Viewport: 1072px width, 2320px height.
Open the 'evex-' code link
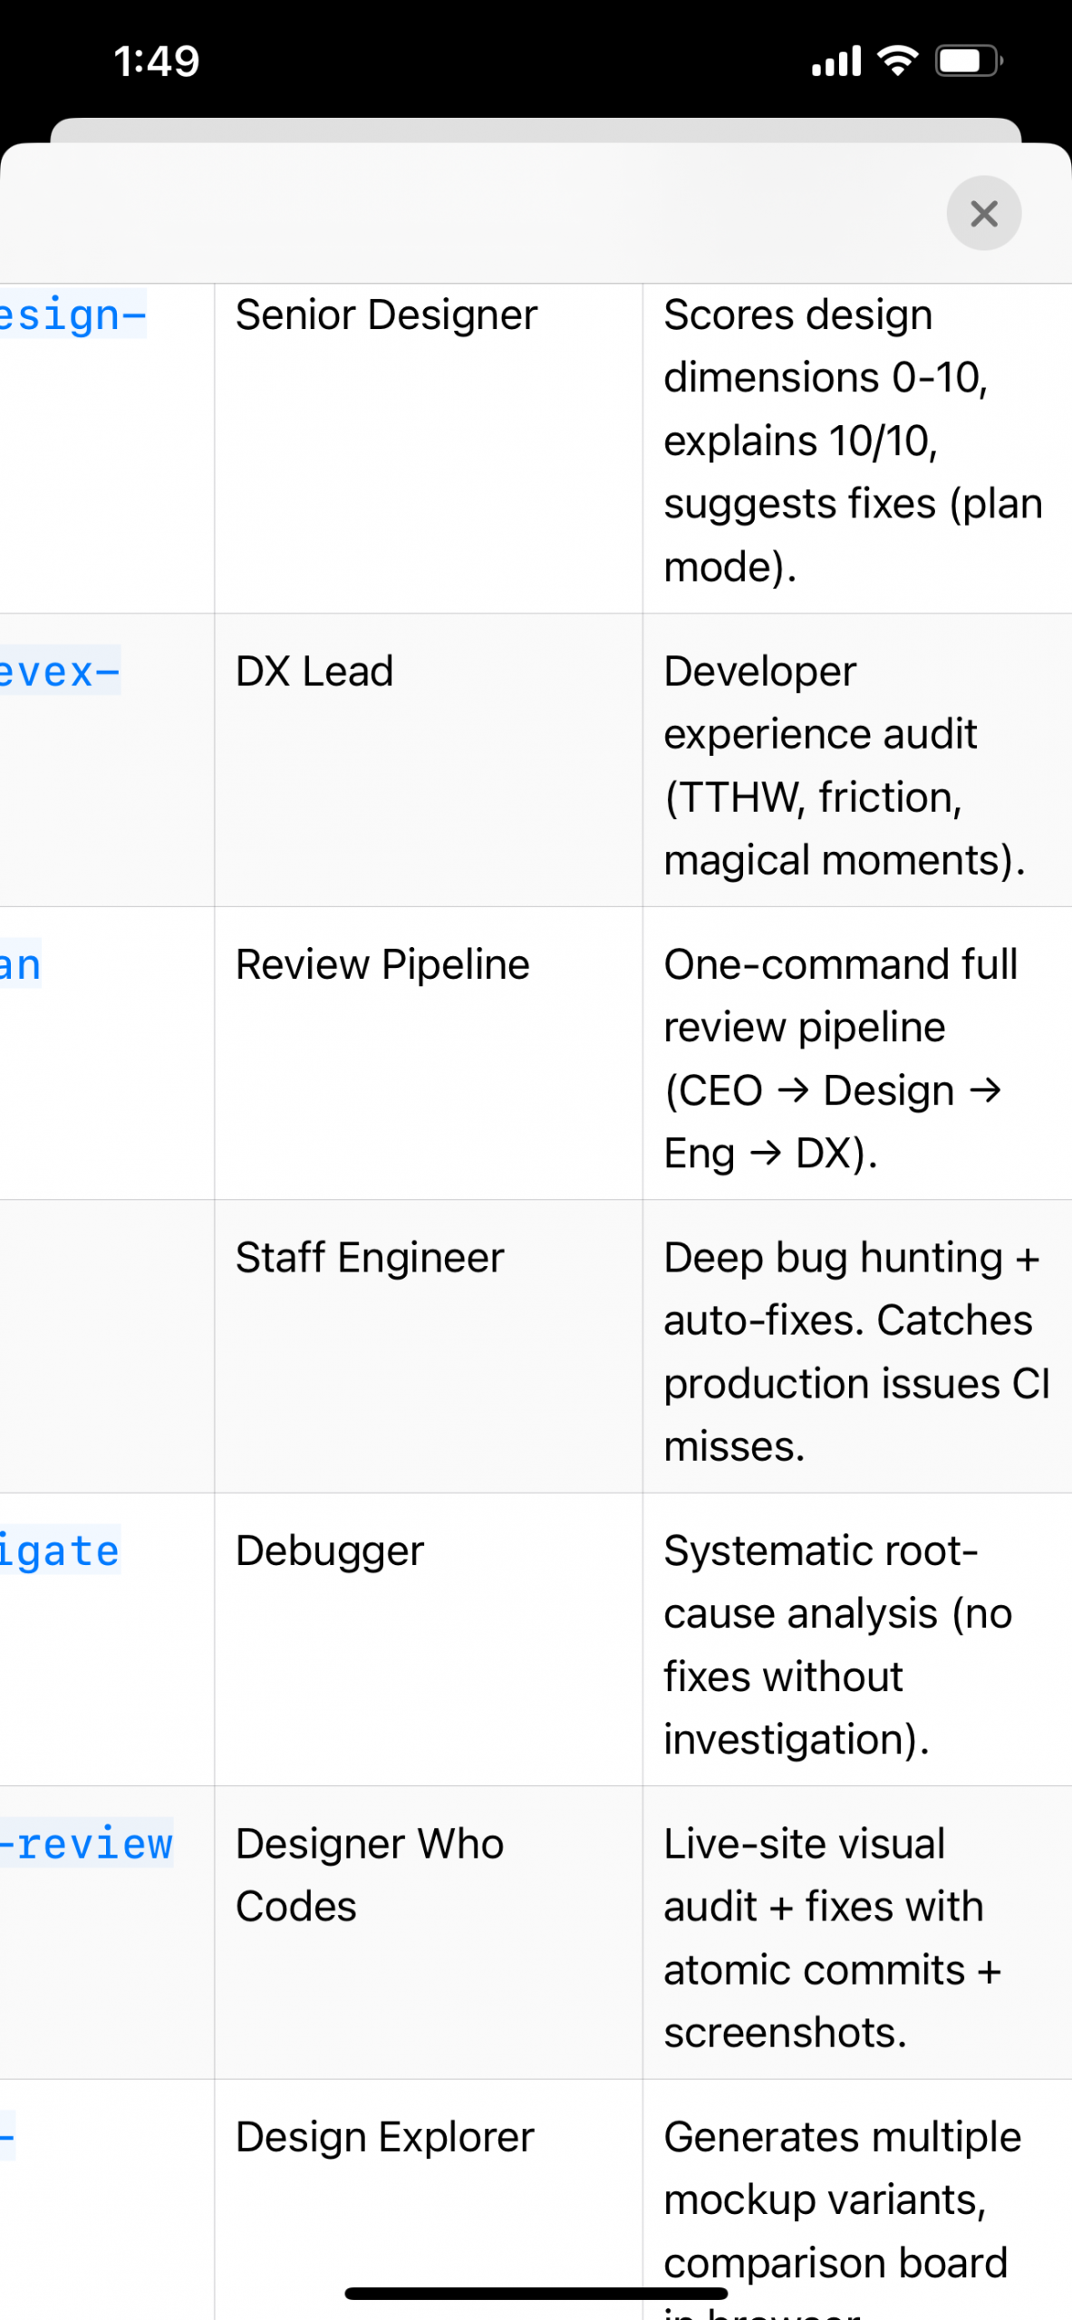(x=60, y=672)
